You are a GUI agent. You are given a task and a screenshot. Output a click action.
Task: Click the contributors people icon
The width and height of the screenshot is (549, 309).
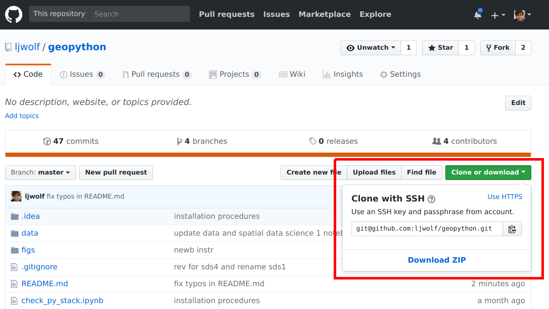[437, 141]
